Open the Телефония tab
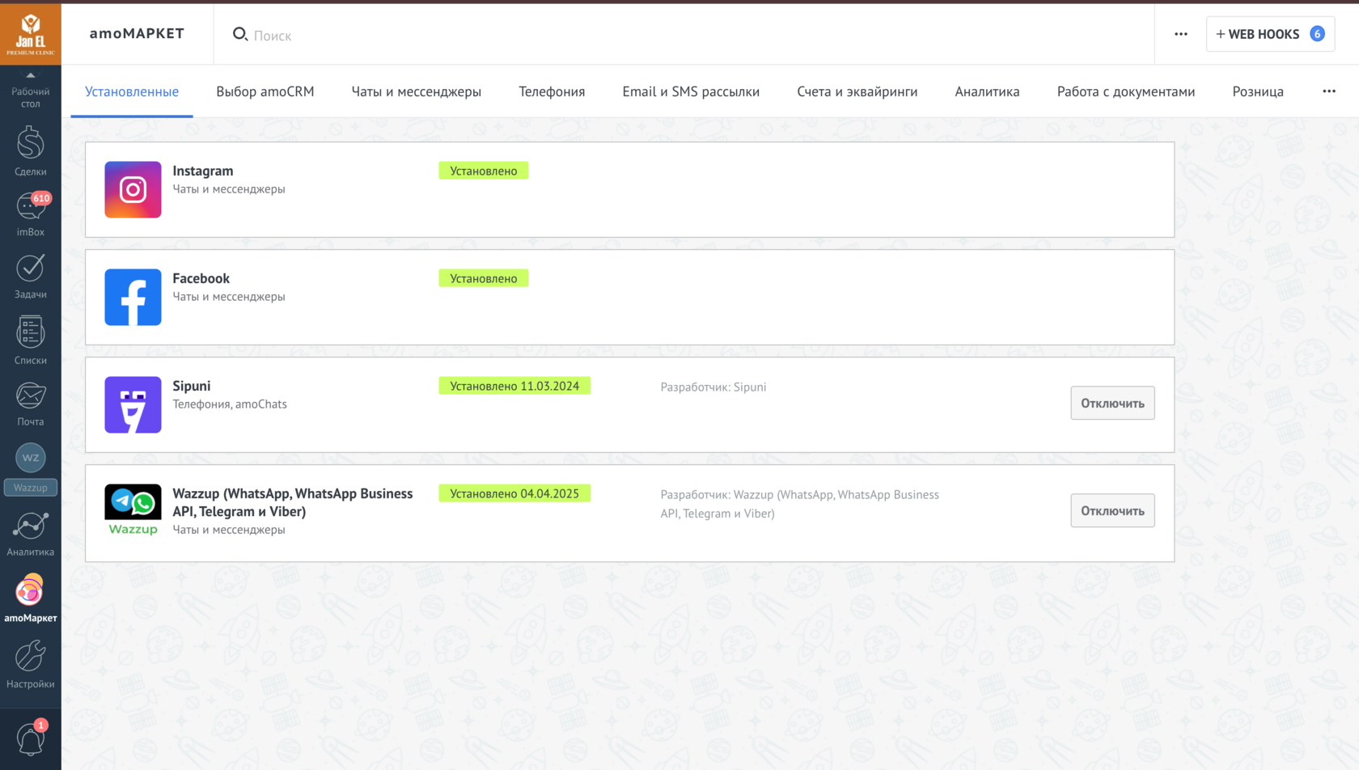1359x770 pixels. pyautogui.click(x=552, y=91)
